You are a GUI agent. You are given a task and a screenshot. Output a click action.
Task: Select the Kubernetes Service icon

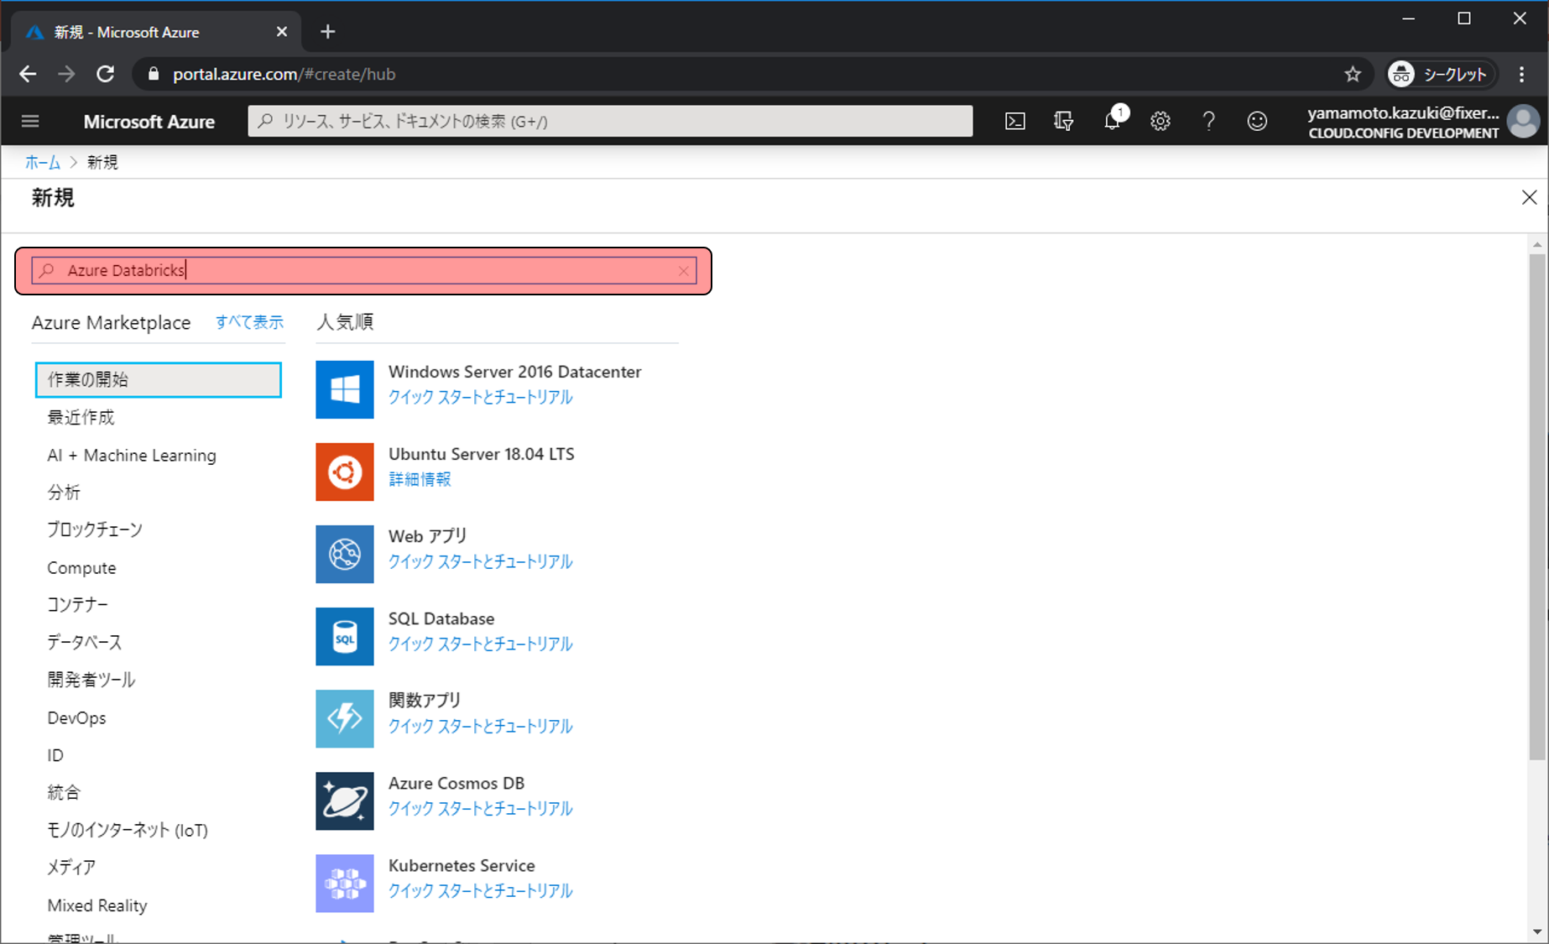point(344,883)
